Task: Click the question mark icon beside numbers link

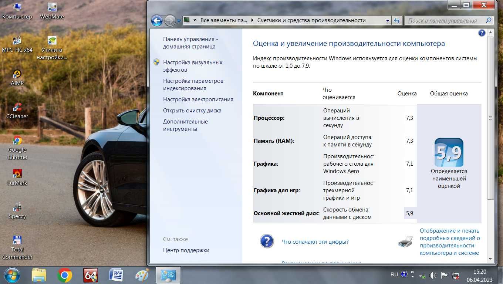Action: click(x=267, y=241)
